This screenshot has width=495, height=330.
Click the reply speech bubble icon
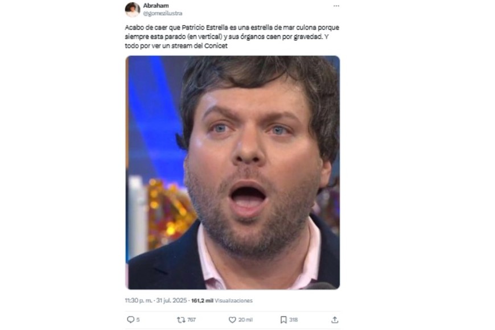(x=130, y=320)
